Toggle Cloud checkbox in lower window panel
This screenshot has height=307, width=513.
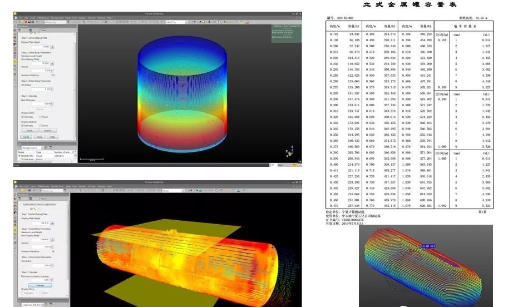pos(41,293)
